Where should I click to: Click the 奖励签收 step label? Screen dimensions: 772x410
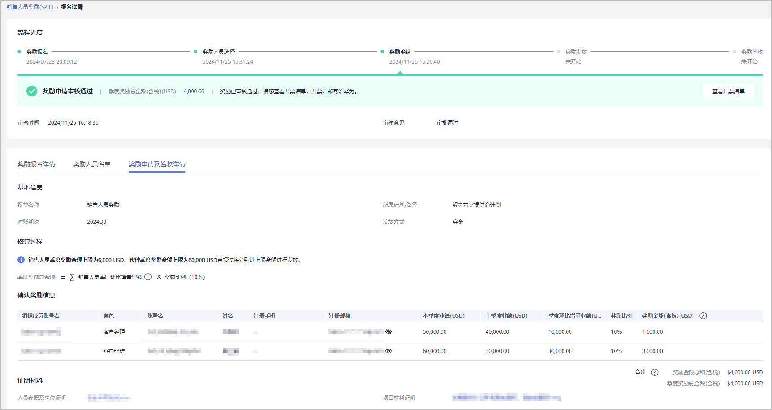coord(752,52)
